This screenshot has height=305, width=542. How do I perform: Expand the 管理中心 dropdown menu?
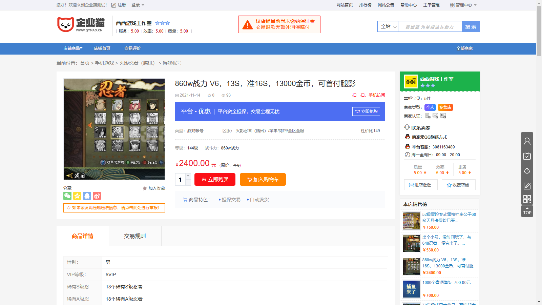click(463, 5)
